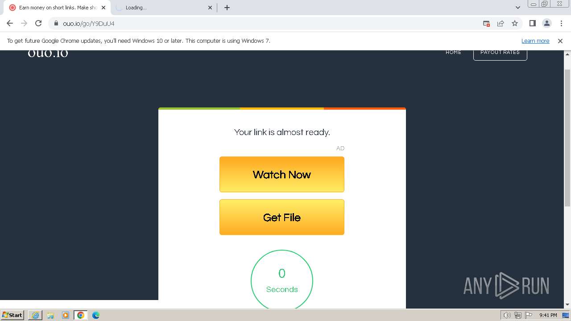Click the 9:41 PM clock

[x=548, y=315]
